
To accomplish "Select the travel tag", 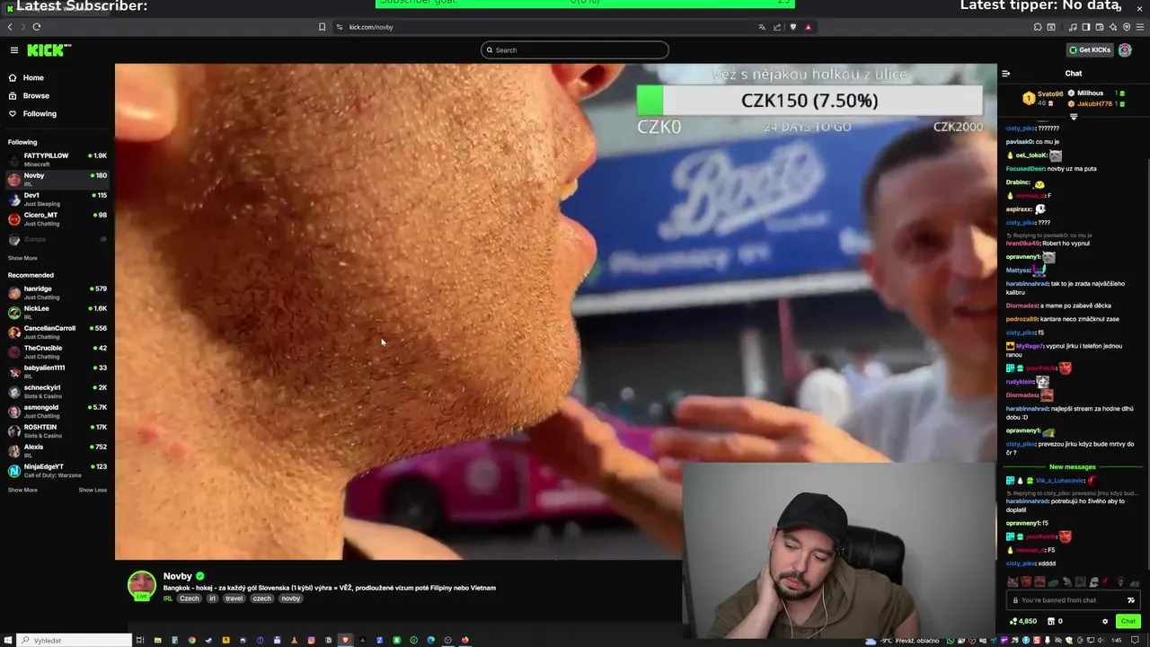I will (234, 598).
